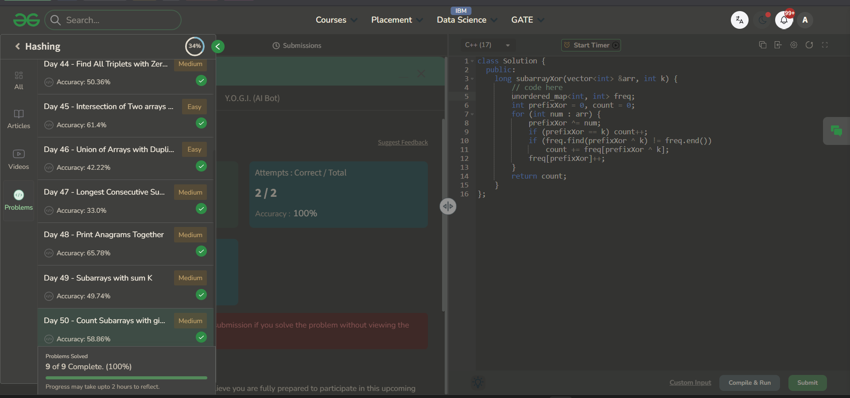Viewport: 850px width, 398px height.
Task: Click the panel divider resize handle
Action: point(448,206)
